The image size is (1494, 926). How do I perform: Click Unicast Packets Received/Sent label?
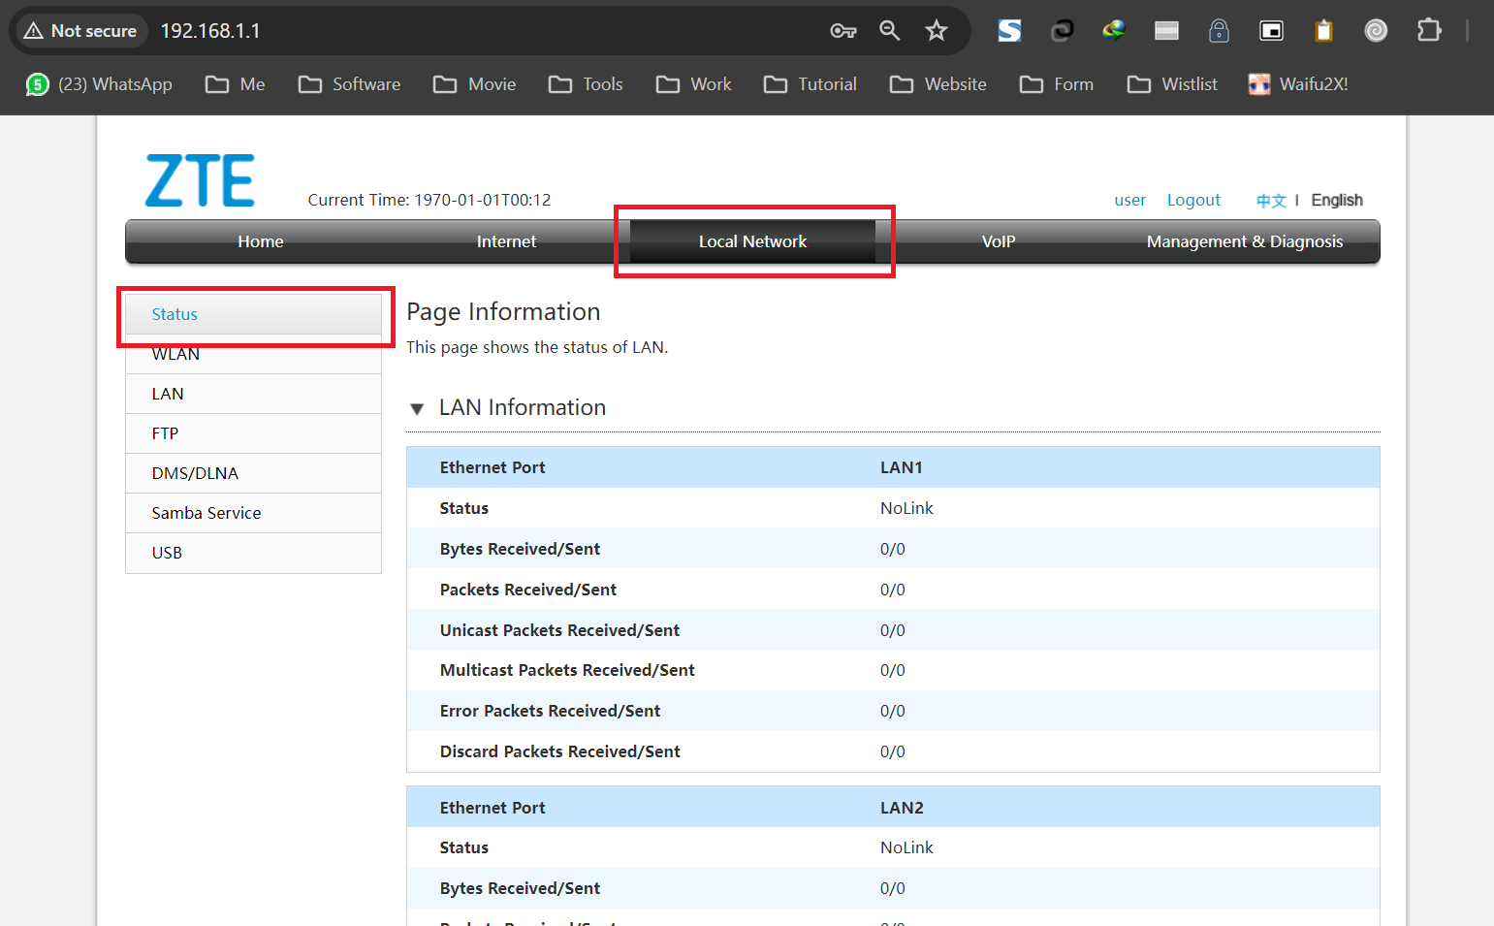pyautogui.click(x=559, y=630)
